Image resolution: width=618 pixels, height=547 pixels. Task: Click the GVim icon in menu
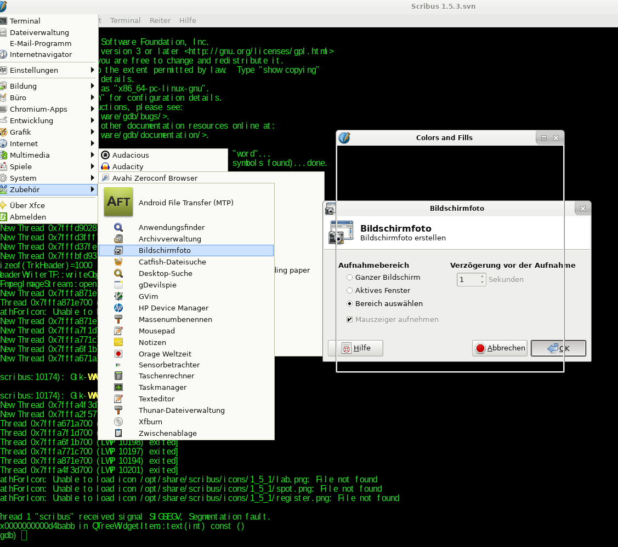(118, 296)
